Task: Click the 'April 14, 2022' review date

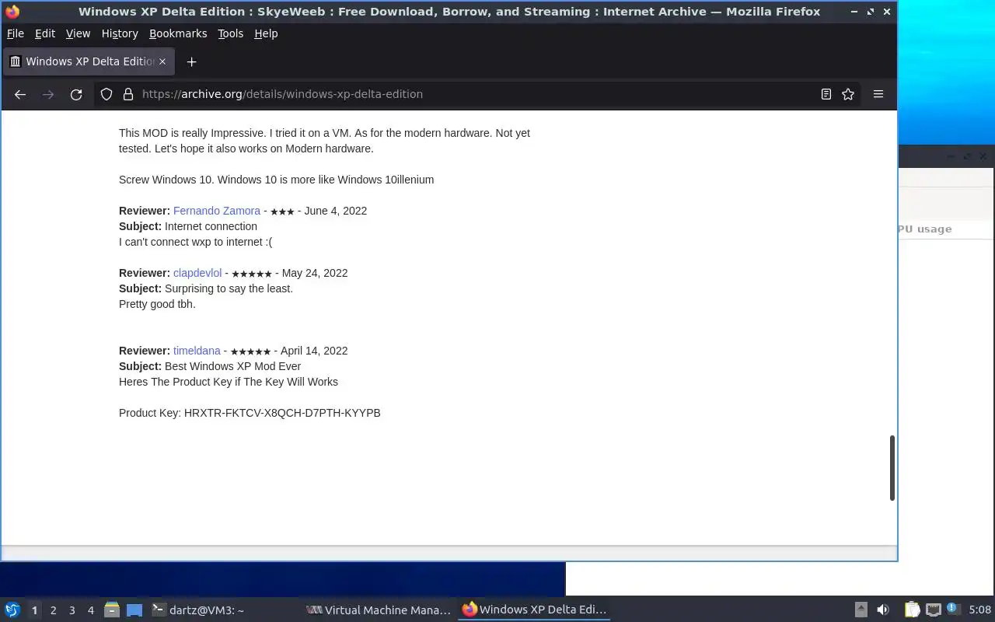Action: pos(314,351)
